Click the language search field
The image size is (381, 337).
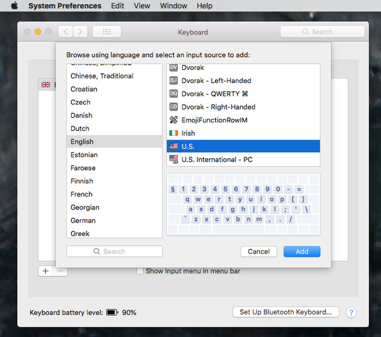point(114,251)
